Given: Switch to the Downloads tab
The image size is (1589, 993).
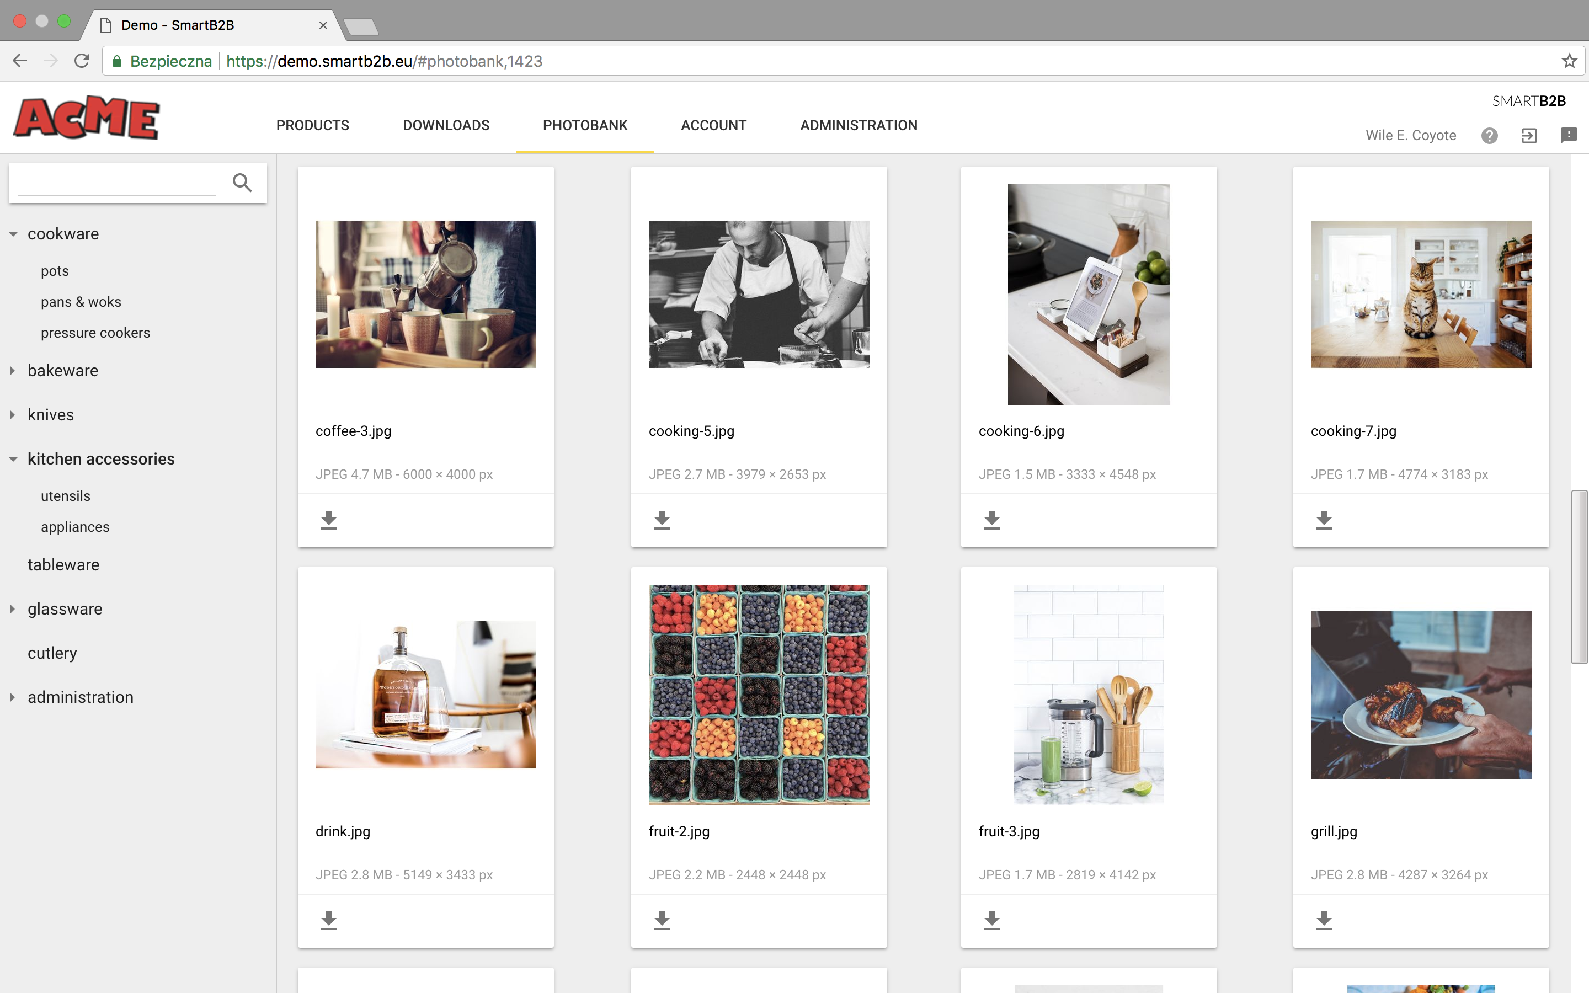Looking at the screenshot, I should coord(446,125).
